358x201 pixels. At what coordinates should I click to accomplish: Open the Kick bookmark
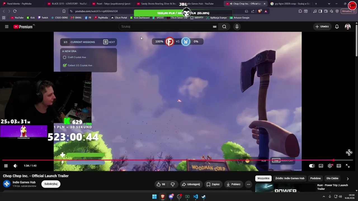tap(30, 18)
